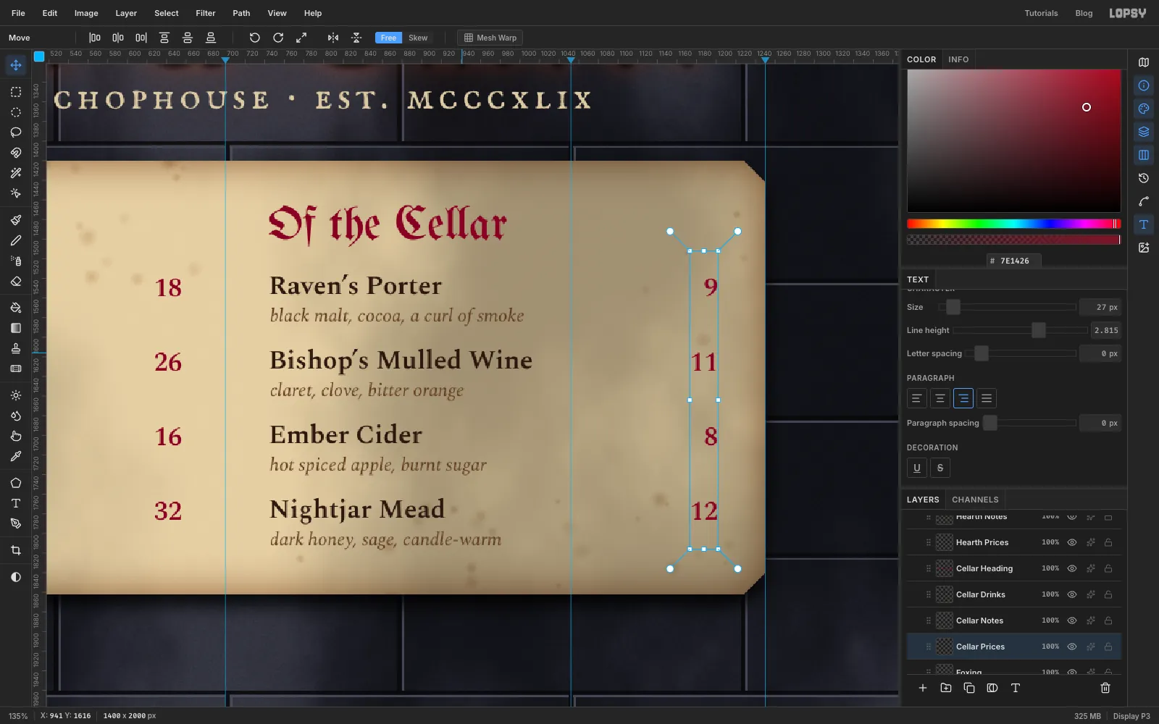The width and height of the screenshot is (1159, 724).
Task: Open the Path menu
Action: (241, 13)
